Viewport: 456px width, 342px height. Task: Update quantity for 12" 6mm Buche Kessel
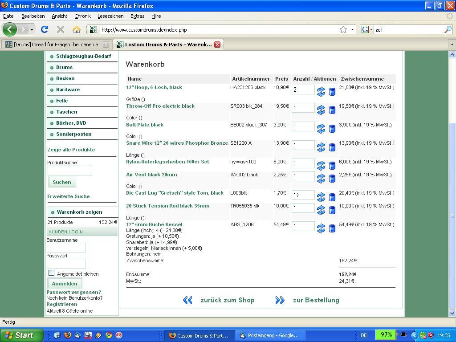click(x=321, y=228)
